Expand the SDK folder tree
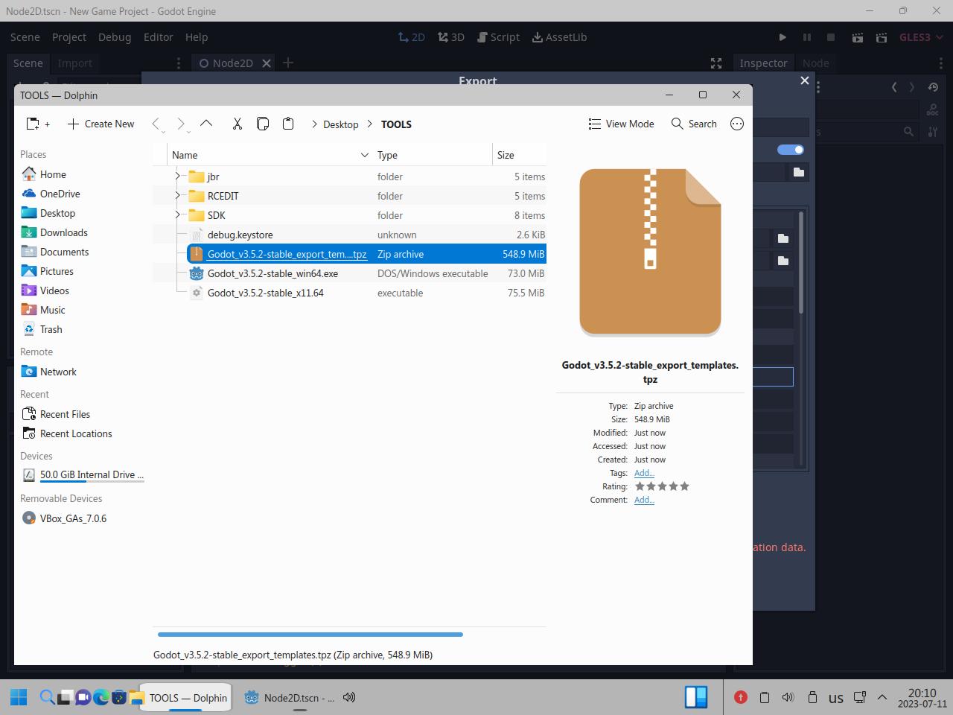Screen dimensions: 953x715 coord(178,215)
